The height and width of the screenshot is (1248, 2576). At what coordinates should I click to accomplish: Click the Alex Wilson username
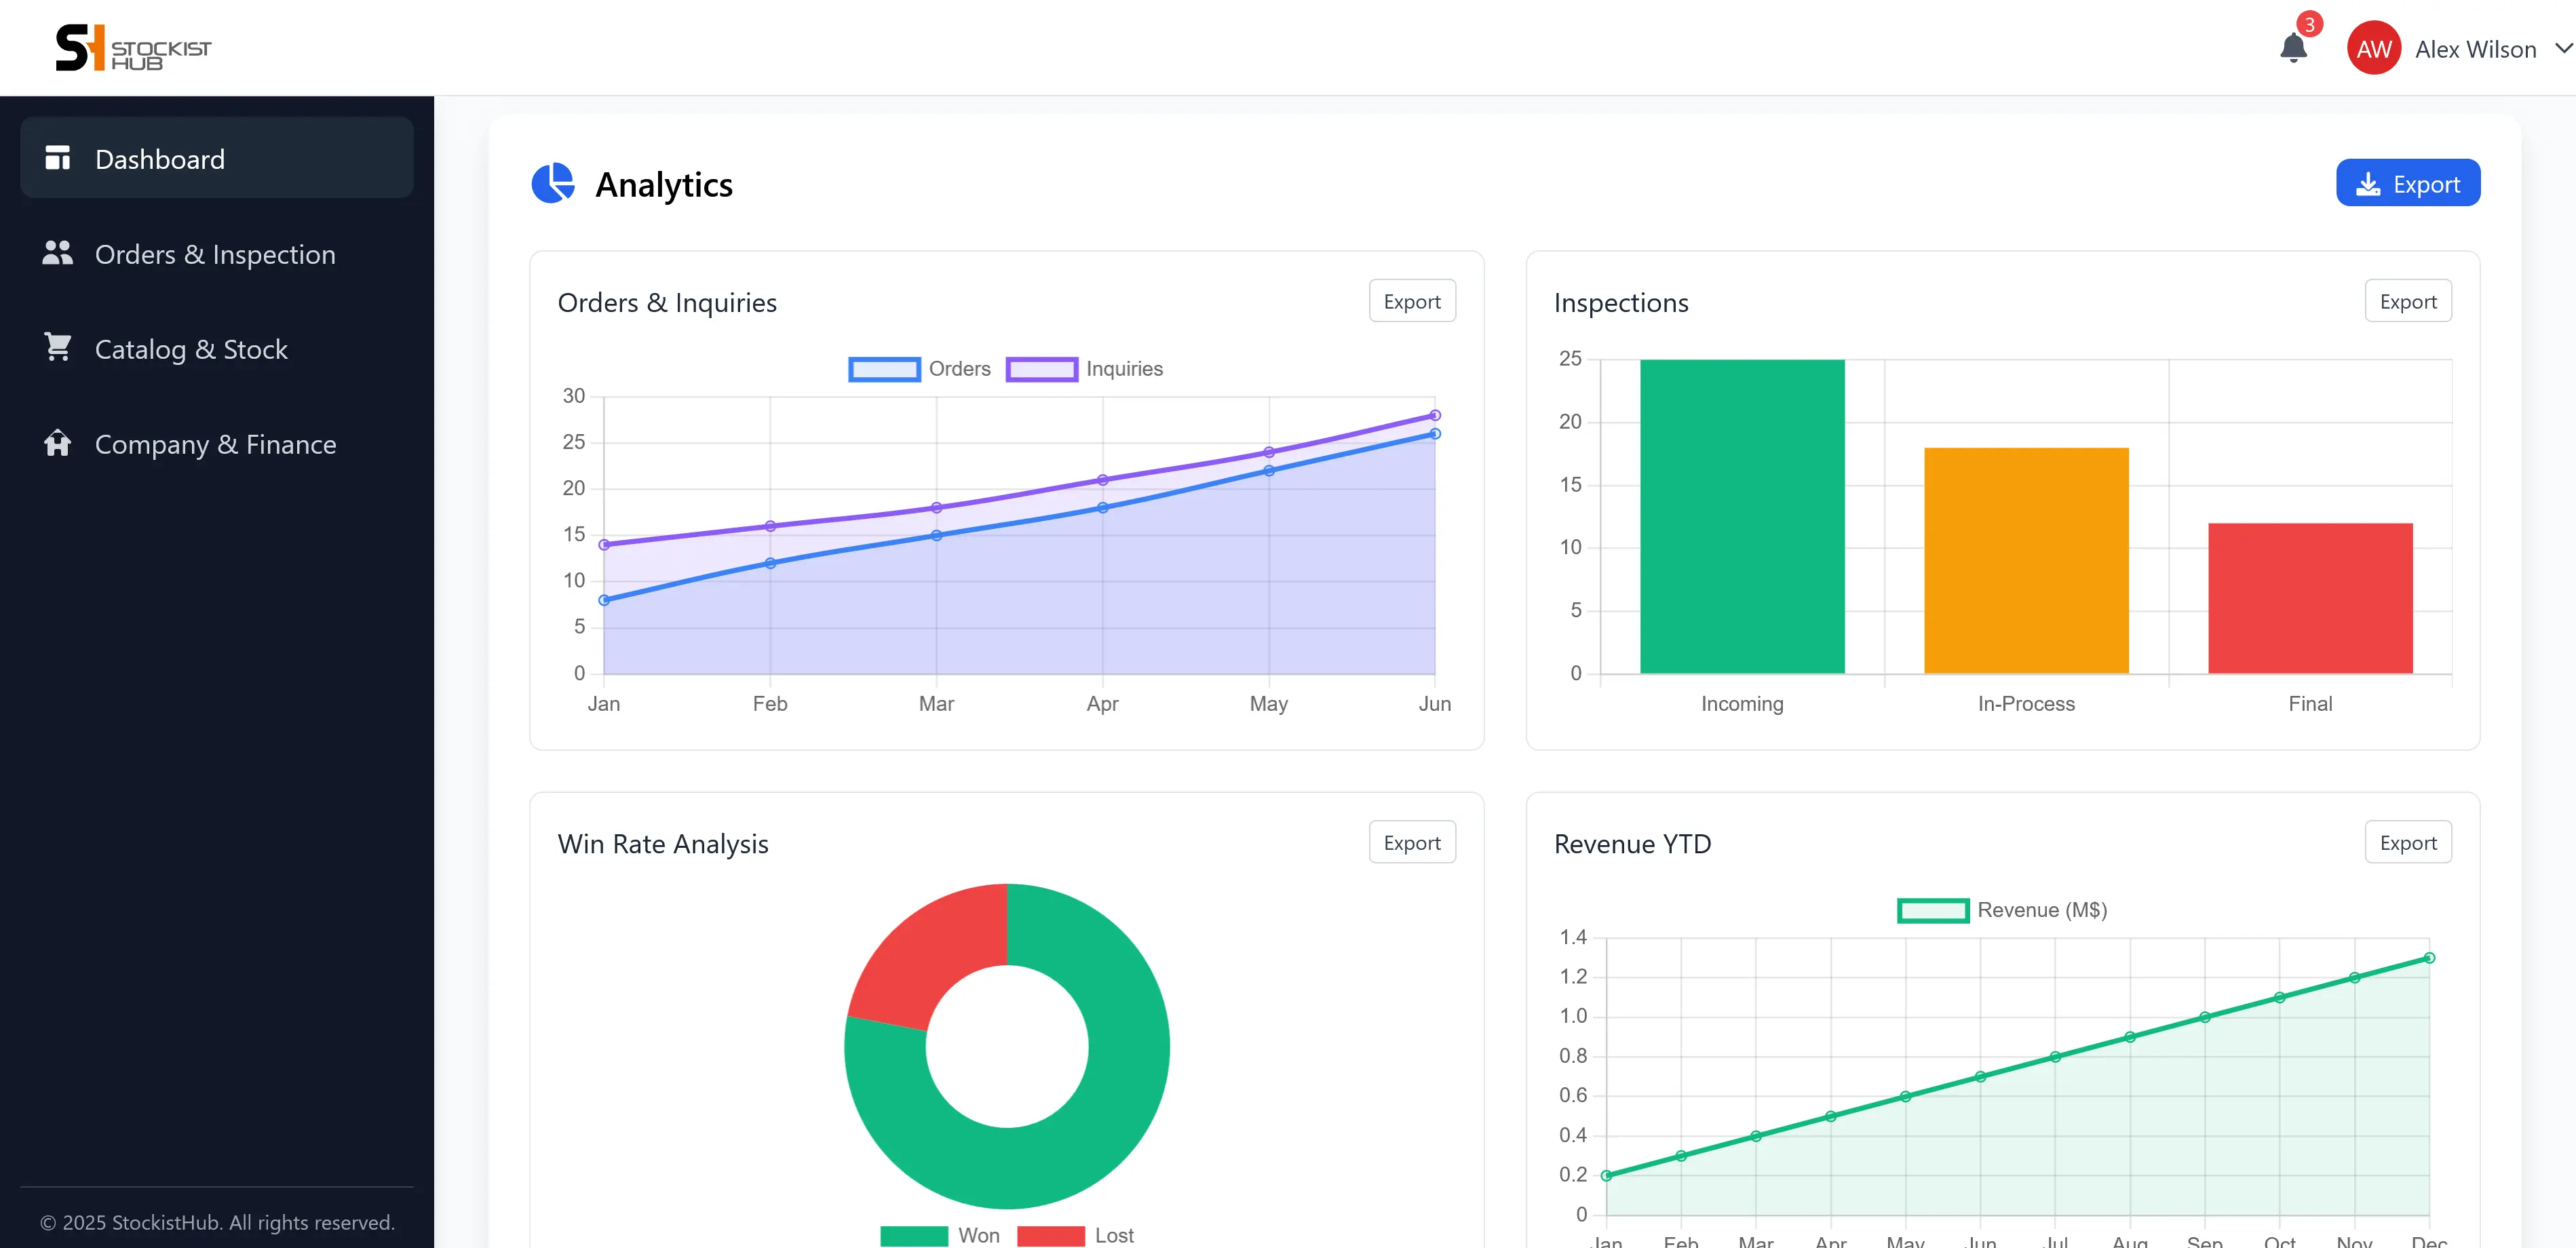pos(2475,49)
